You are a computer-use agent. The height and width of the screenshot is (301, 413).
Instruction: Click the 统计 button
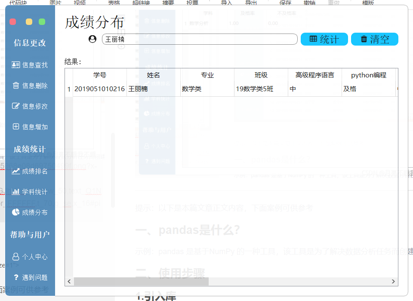(x=324, y=39)
